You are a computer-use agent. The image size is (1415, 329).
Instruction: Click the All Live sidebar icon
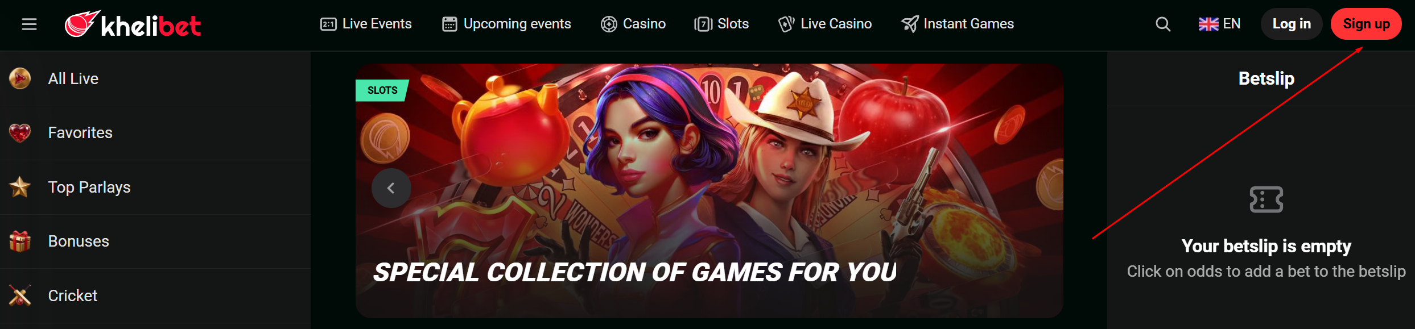(x=20, y=78)
